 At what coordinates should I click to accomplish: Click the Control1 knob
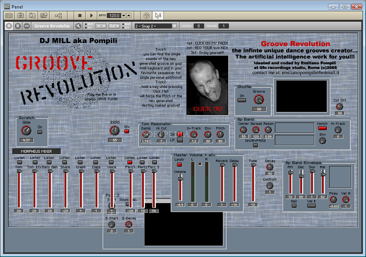coord(270,186)
